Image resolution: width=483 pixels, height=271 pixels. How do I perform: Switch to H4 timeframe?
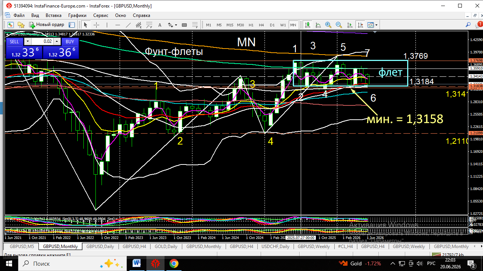click(x=261, y=25)
